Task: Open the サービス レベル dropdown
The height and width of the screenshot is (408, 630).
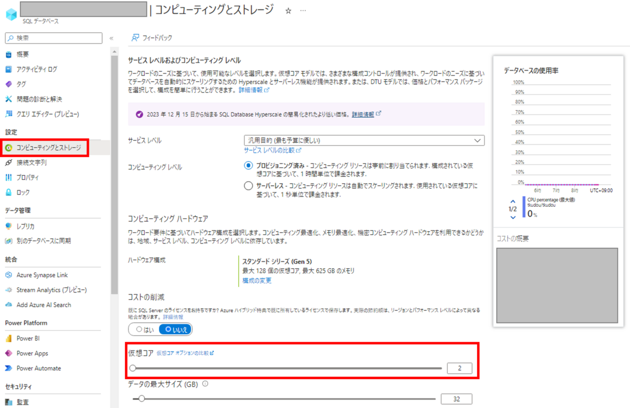Action: (x=364, y=141)
